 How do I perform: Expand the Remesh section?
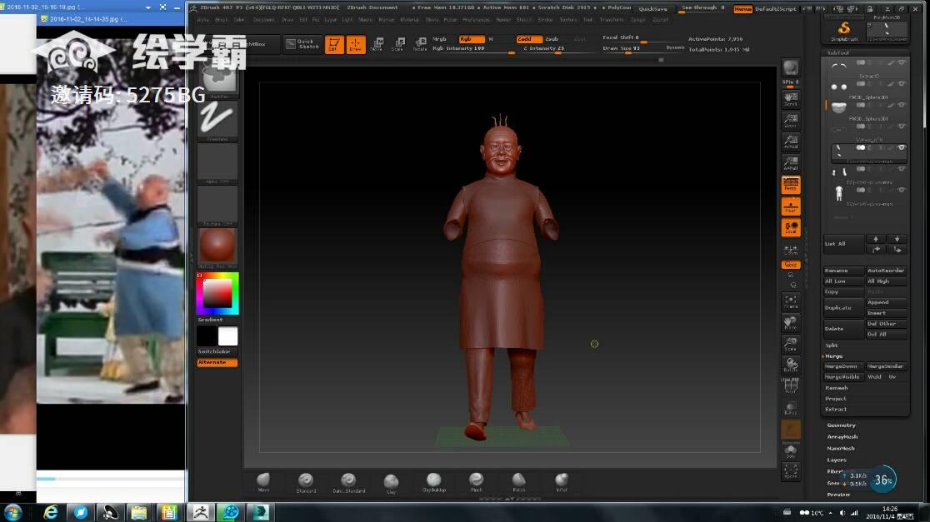[837, 388]
